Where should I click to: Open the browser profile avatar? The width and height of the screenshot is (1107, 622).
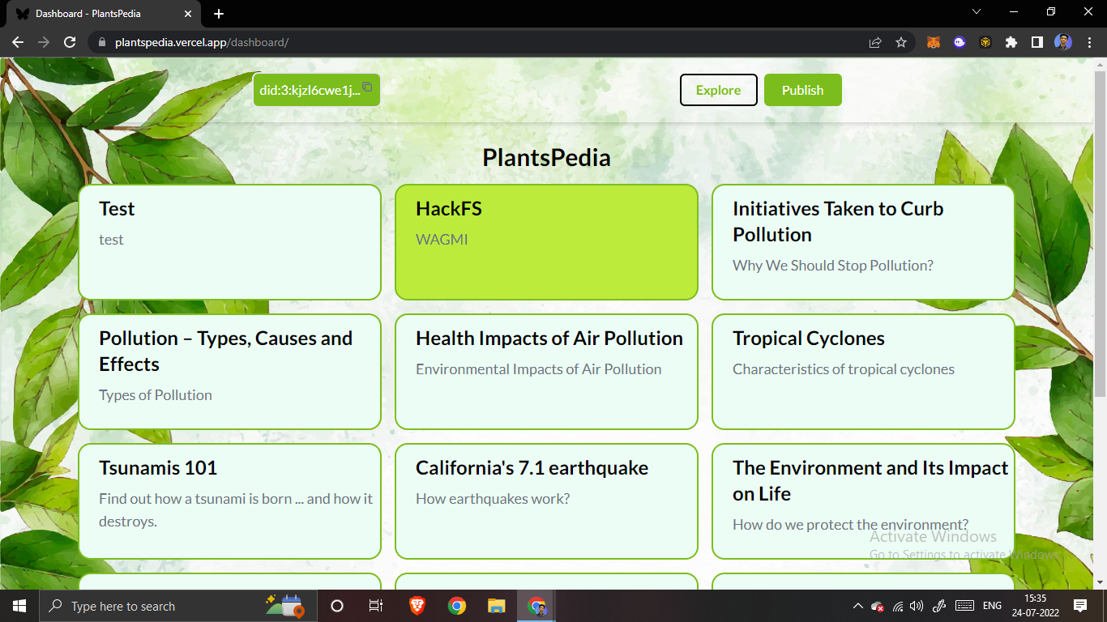(x=1062, y=42)
